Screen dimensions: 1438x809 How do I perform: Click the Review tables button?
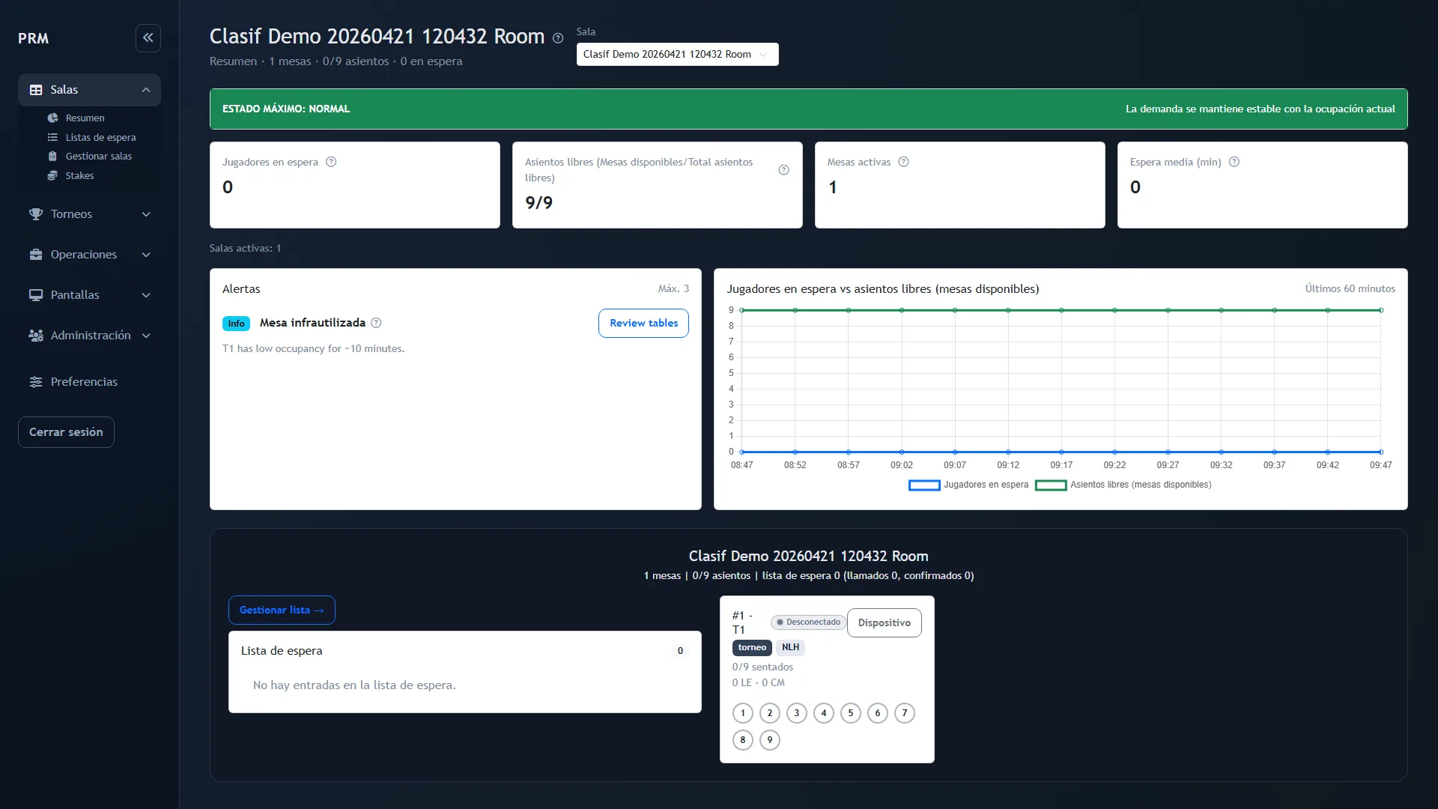pyautogui.click(x=643, y=323)
